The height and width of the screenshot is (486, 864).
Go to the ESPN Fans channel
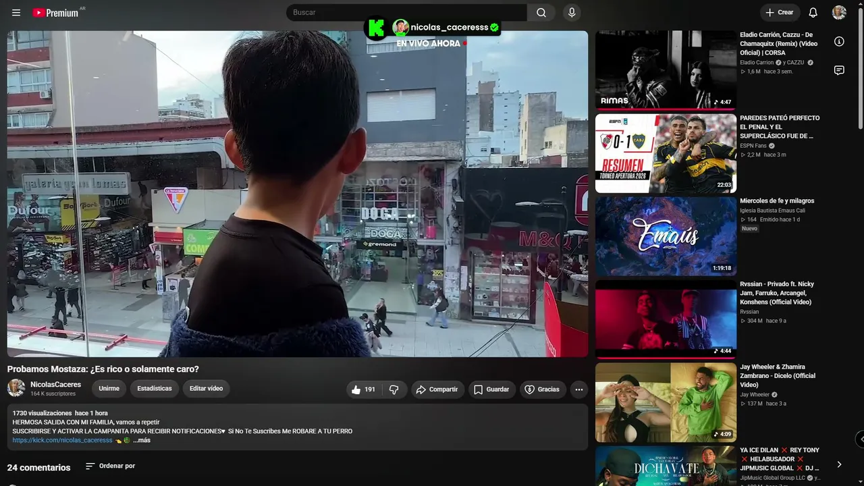click(753, 146)
